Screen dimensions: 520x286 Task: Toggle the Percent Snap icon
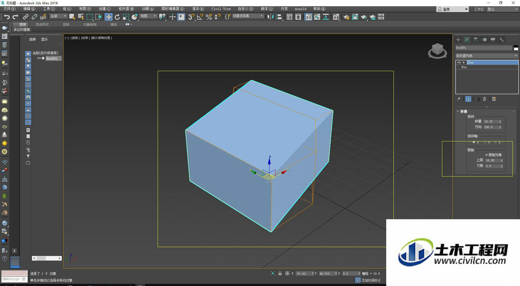[x=209, y=17]
